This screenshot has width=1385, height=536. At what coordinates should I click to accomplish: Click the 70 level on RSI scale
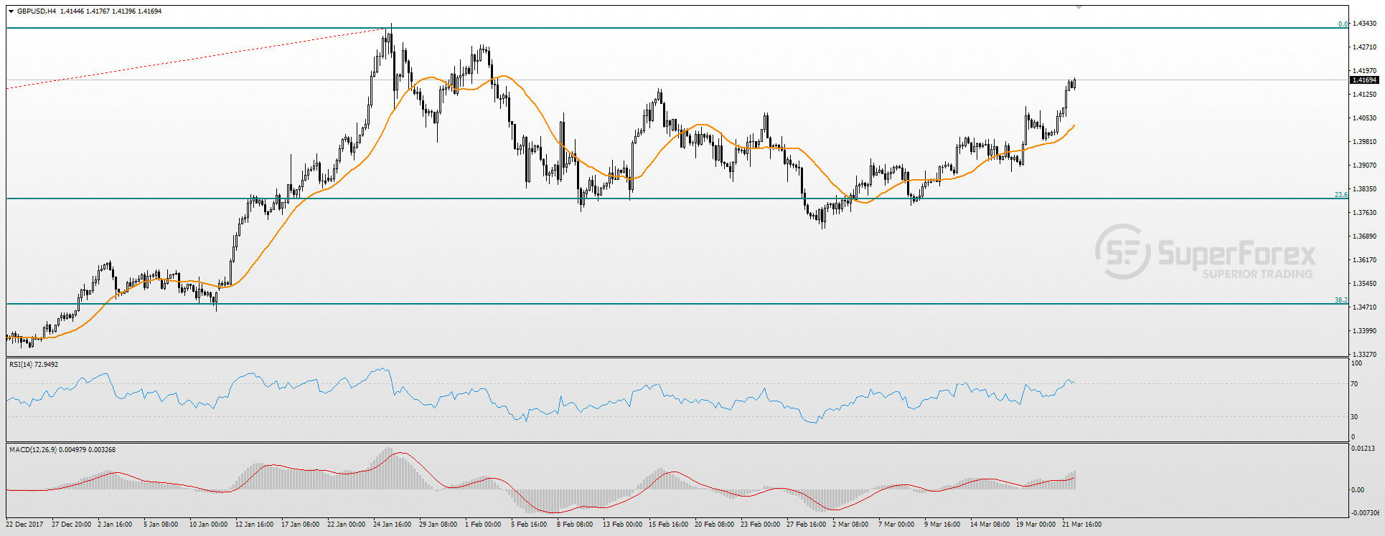point(1354,384)
